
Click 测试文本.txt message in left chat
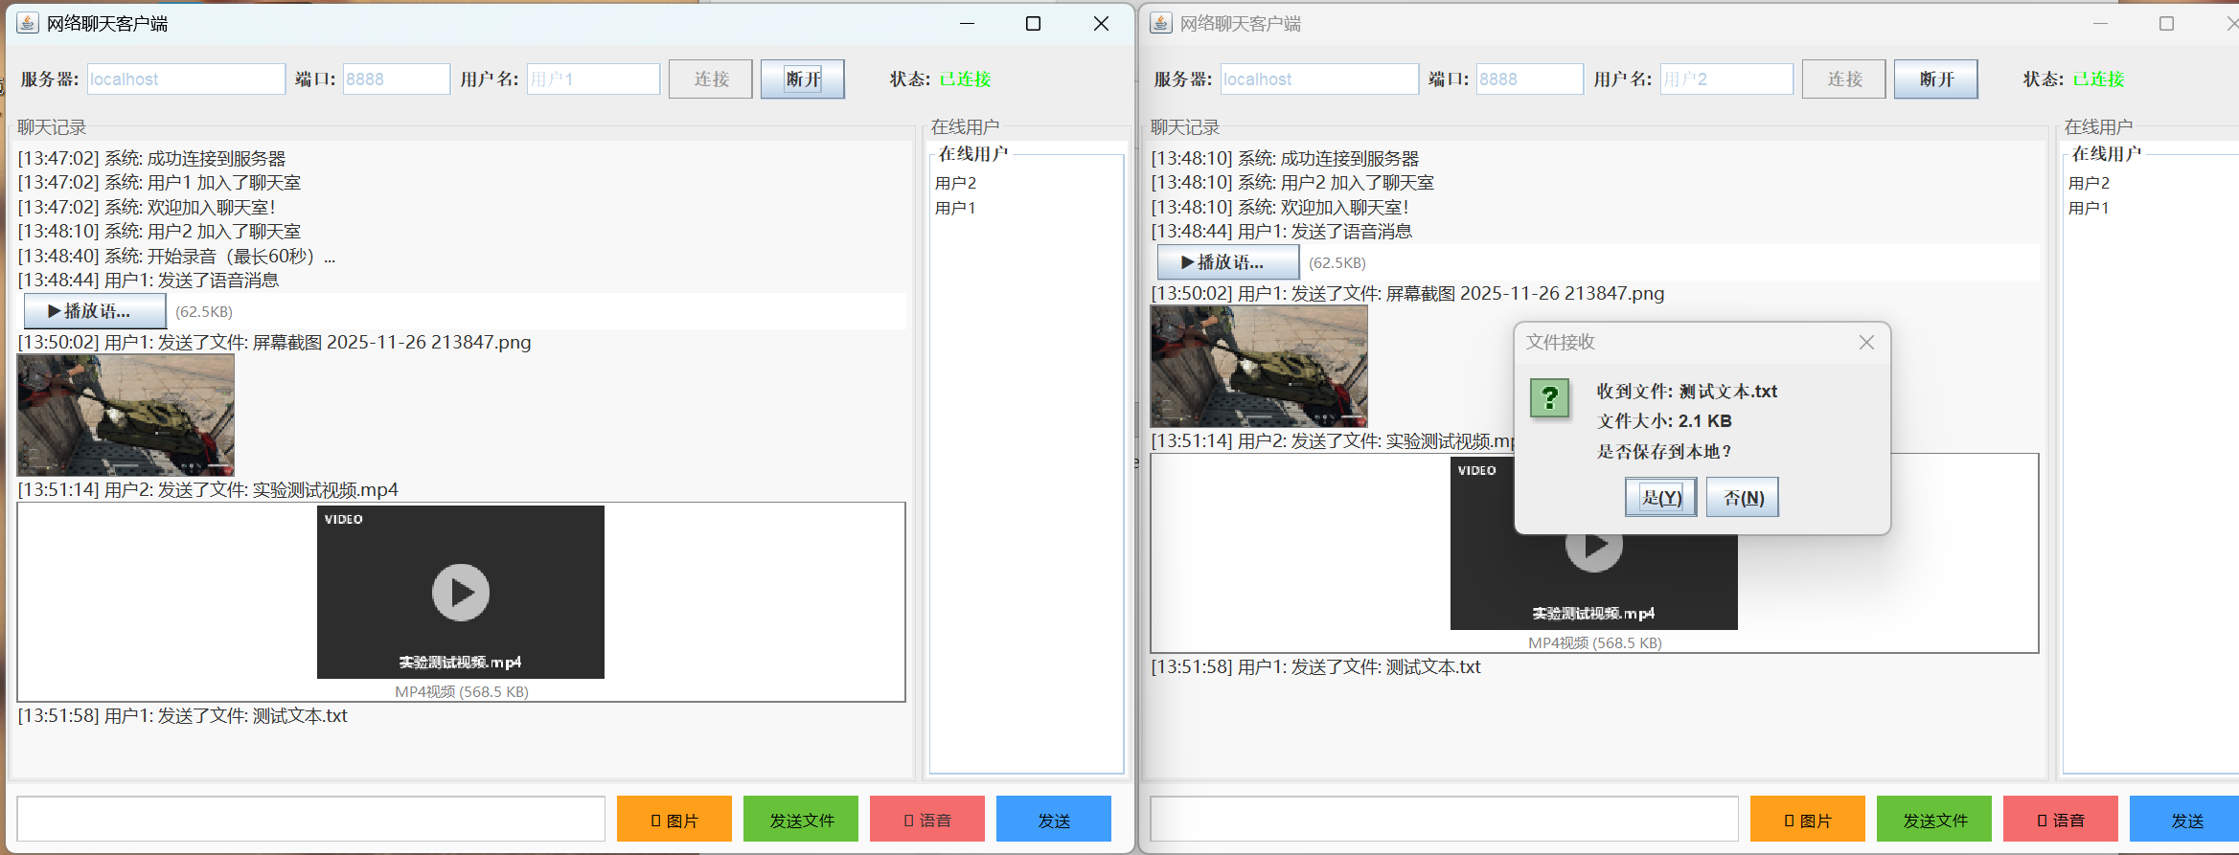[x=183, y=716]
